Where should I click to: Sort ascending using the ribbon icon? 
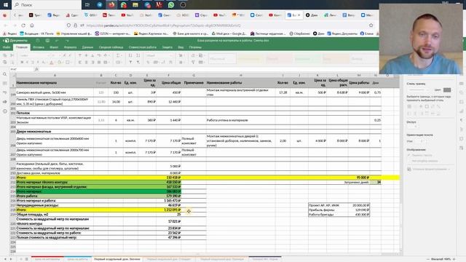(130, 55)
